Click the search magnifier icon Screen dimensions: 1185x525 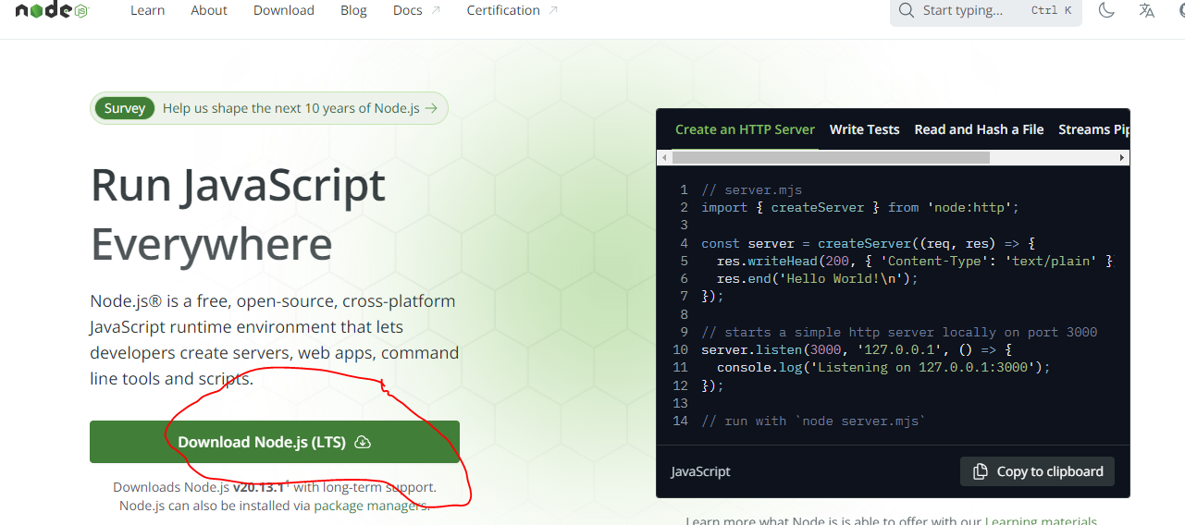[x=907, y=11]
